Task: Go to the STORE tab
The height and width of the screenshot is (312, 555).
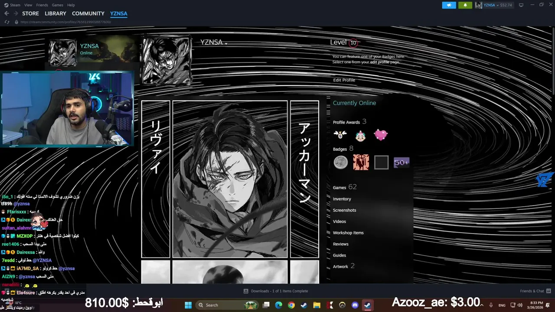Action: pos(30,13)
